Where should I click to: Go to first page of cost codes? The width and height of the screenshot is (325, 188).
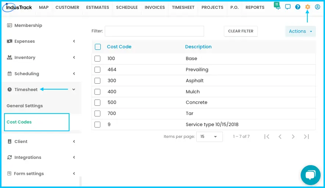pos(267,136)
